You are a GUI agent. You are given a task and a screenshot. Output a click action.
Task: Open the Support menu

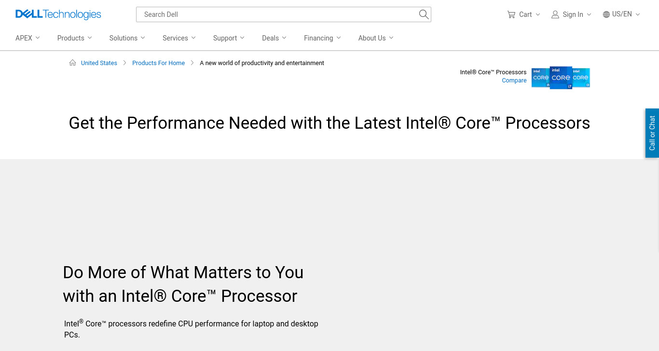tap(229, 38)
